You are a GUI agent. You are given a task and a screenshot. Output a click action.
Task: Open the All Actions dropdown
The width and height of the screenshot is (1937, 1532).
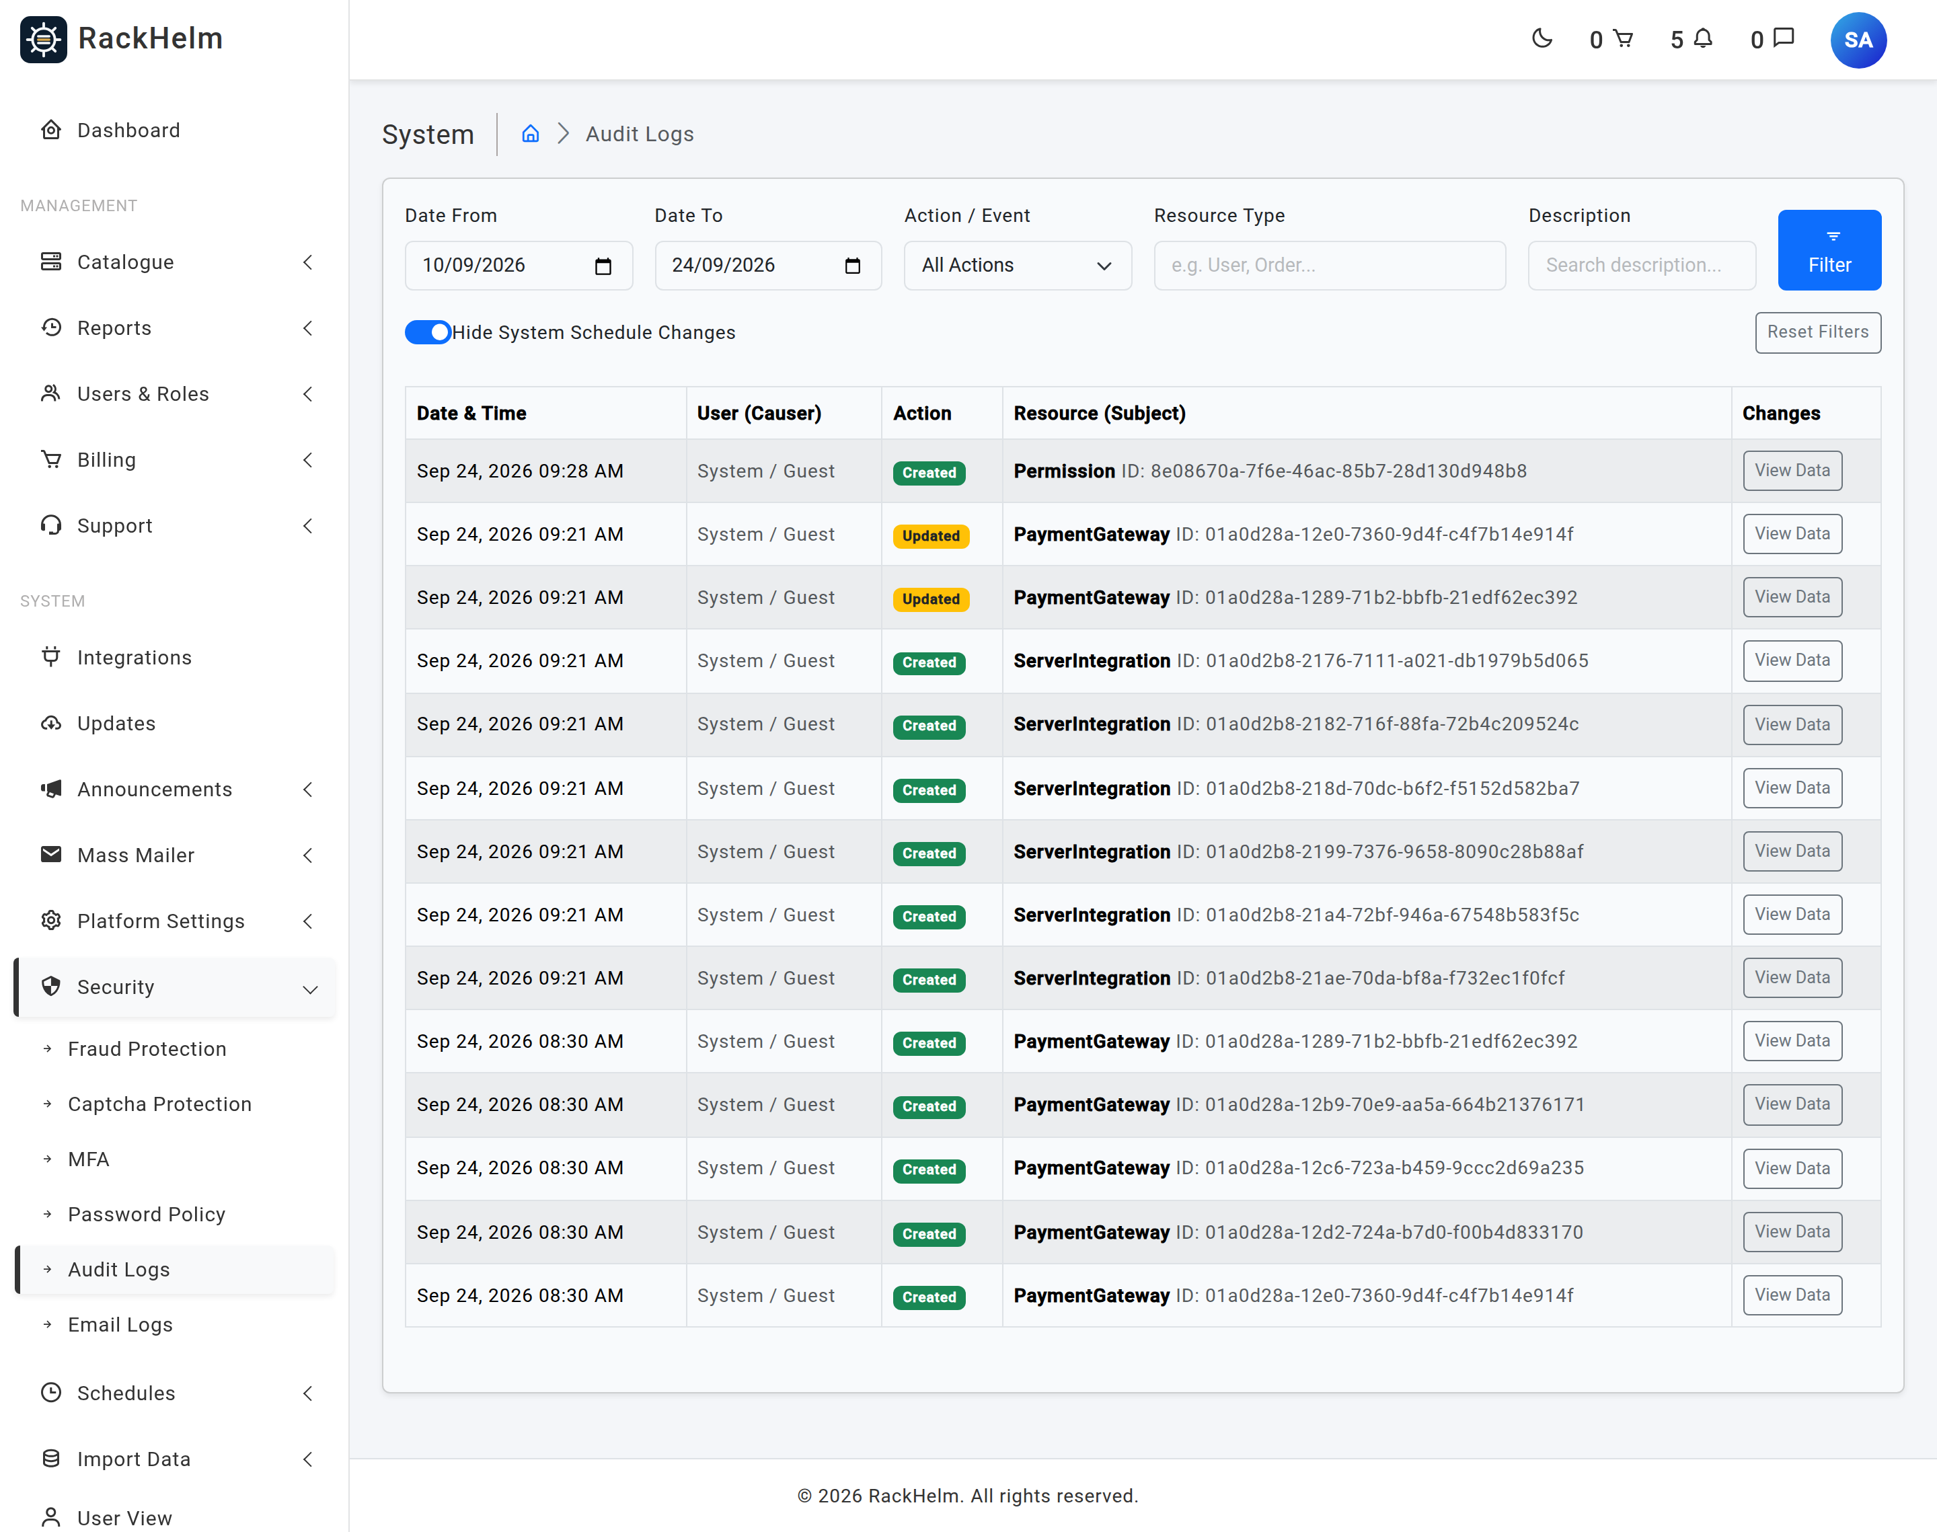tap(1017, 266)
